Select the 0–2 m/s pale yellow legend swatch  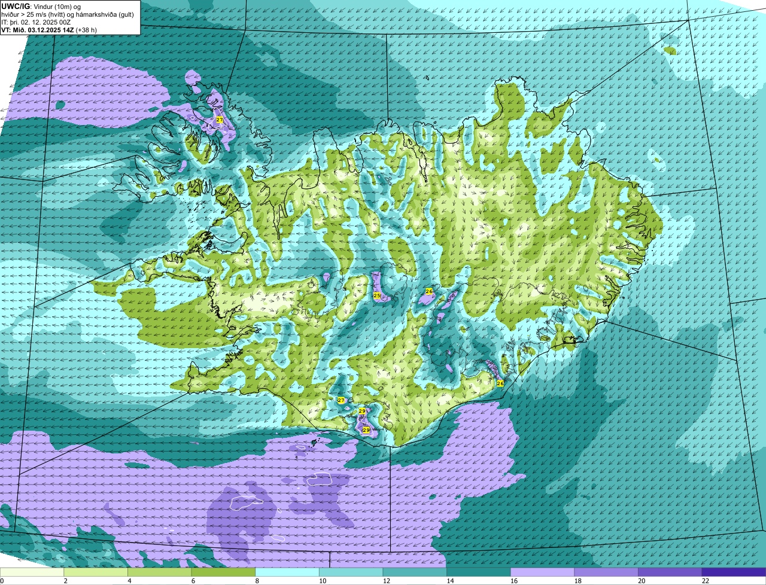click(32, 572)
